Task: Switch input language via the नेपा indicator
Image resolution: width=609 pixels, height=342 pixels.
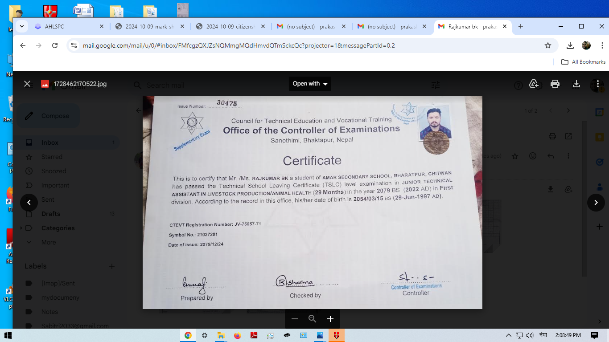Action: [x=543, y=335]
